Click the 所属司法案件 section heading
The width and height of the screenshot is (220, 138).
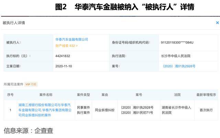(13, 84)
